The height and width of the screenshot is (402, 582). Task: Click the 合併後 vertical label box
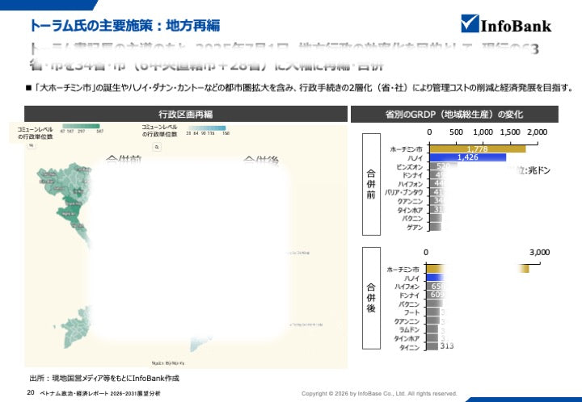pyautogui.click(x=369, y=297)
